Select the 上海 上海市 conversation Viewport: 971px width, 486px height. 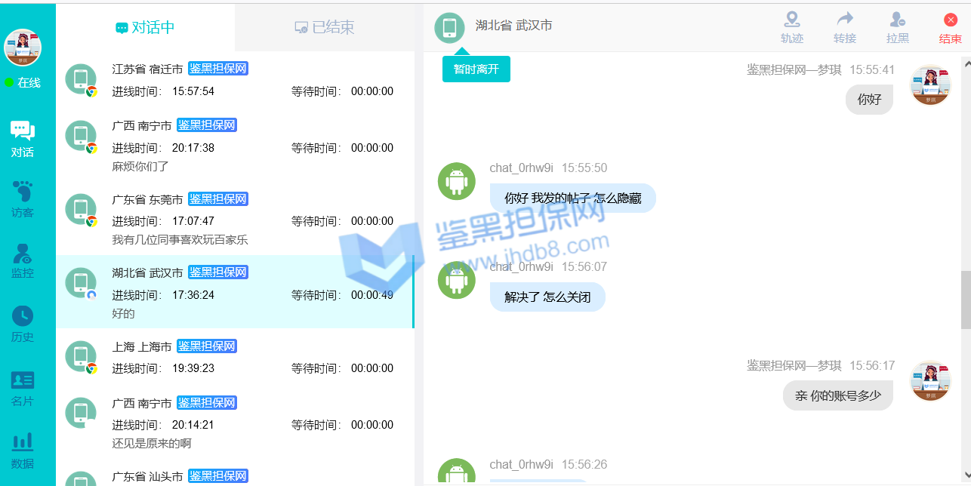(x=235, y=357)
